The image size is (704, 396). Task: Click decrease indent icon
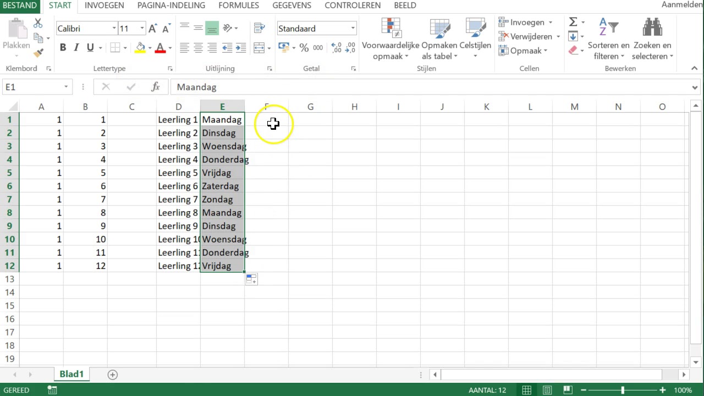coord(227,48)
